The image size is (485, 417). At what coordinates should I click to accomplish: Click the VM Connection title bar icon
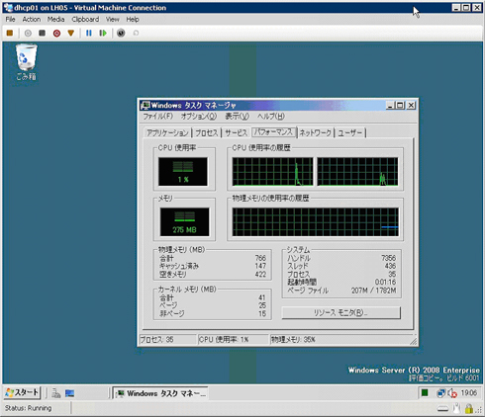(x=8, y=8)
